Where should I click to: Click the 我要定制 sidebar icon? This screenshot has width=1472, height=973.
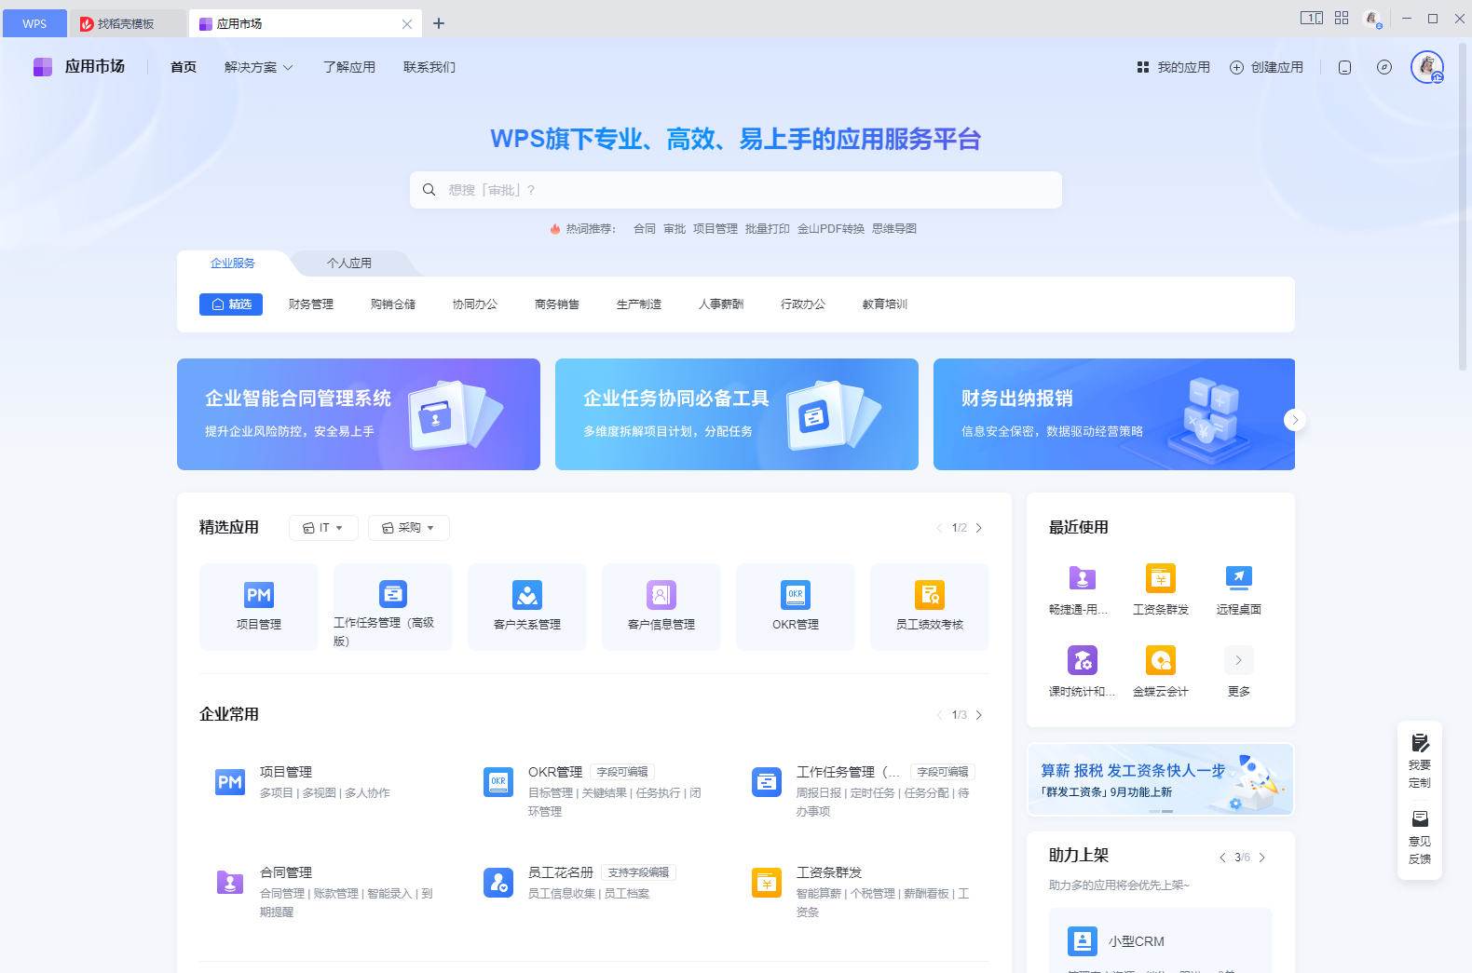point(1420,743)
